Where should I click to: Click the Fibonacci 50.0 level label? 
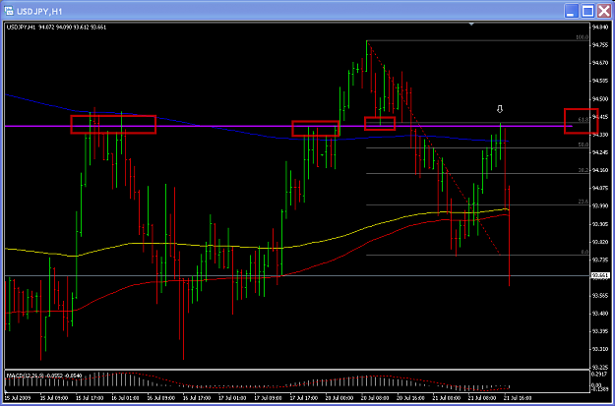click(584, 145)
